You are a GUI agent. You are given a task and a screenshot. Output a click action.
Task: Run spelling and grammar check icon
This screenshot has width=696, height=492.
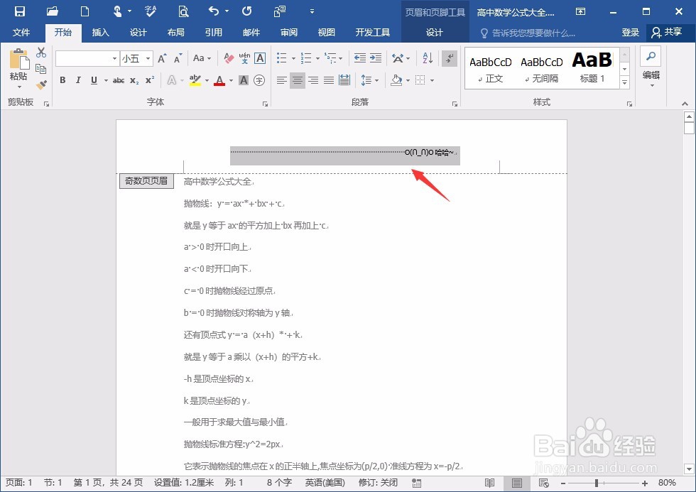[151, 11]
